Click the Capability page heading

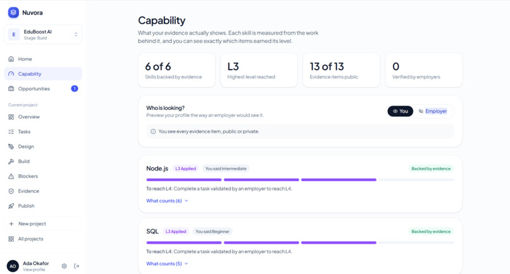161,20
